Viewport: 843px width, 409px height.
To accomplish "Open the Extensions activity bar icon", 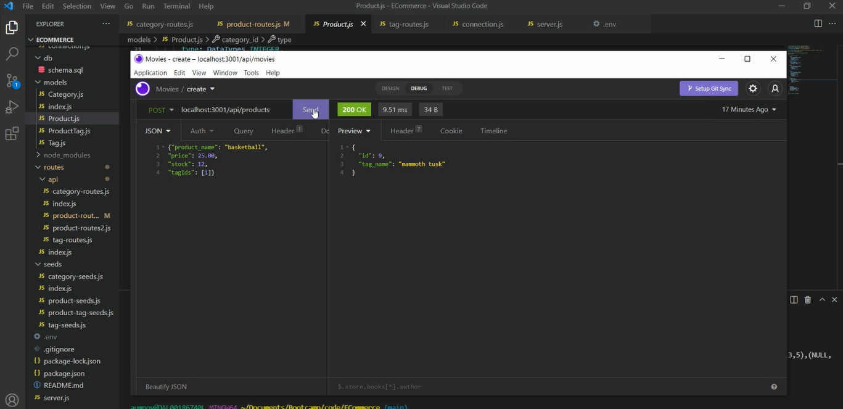I will pos(12,134).
